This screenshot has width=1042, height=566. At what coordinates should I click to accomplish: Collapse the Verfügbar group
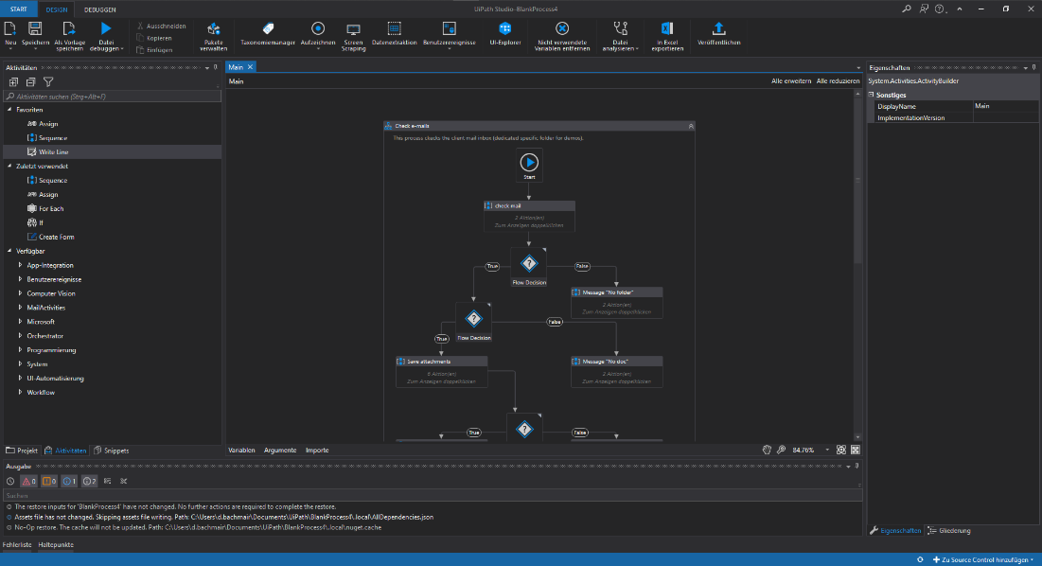point(9,251)
